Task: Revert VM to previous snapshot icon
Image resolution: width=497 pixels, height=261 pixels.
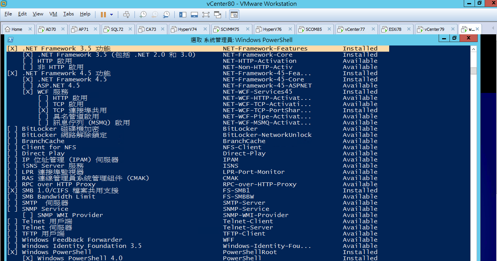Action: 155,15
